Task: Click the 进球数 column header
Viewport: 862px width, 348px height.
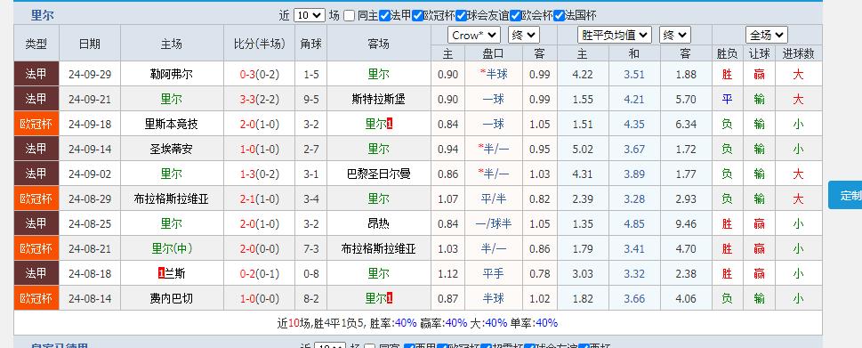Action: 798,53
